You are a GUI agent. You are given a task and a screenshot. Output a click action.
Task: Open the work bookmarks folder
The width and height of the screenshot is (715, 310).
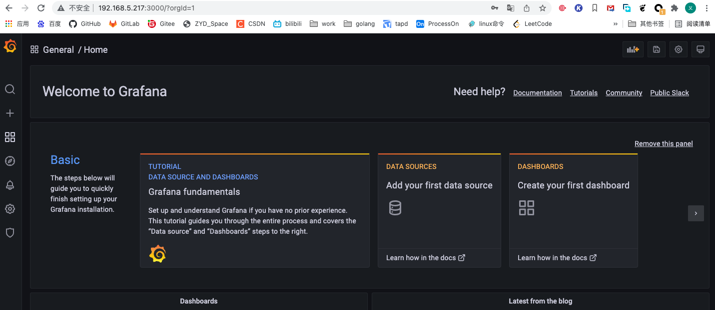click(x=323, y=24)
